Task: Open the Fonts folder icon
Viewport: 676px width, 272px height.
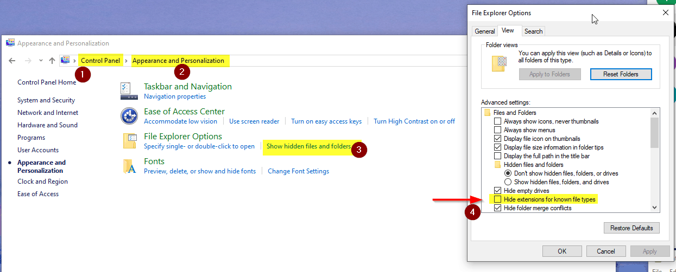Action: pos(129,166)
